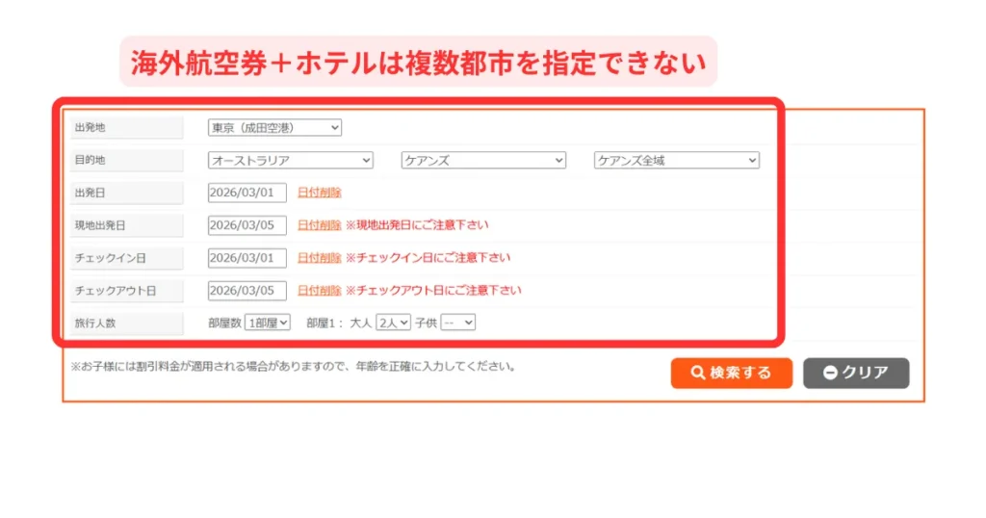Click the チェックアウト日 date input field
The width and height of the screenshot is (986, 518).
click(247, 290)
